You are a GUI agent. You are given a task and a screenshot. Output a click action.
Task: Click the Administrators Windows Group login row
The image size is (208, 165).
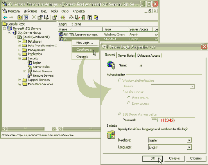[x=108, y=34]
